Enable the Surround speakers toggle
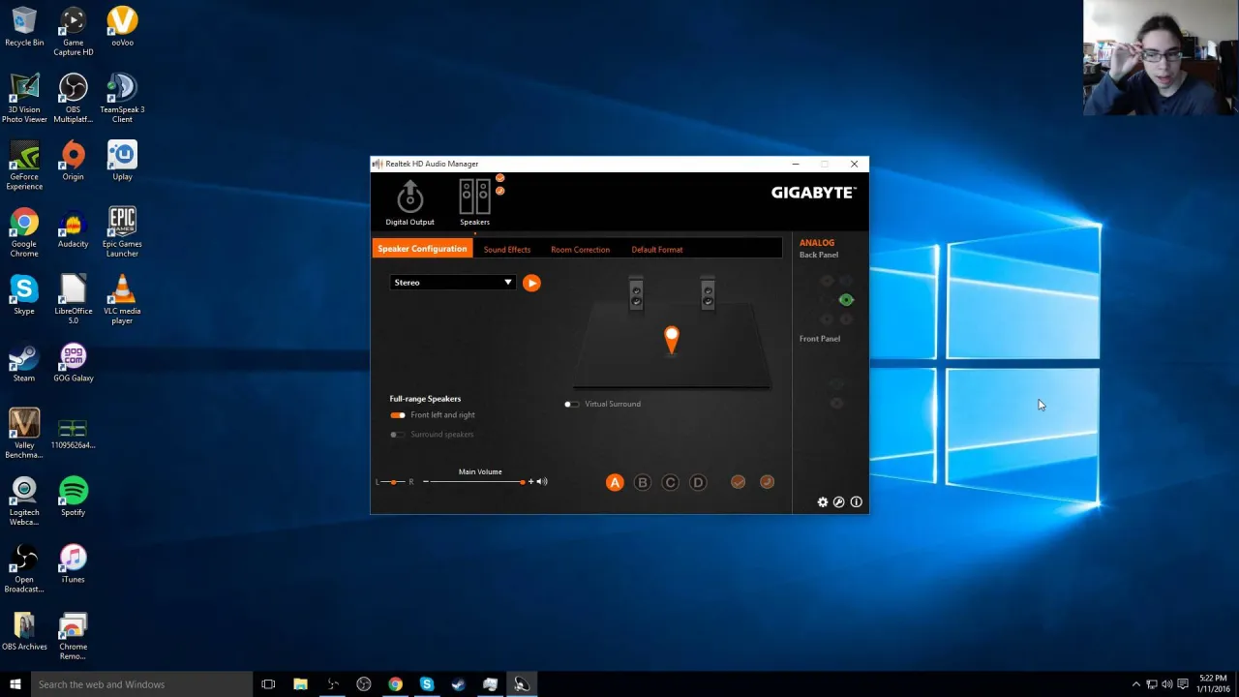This screenshot has height=697, width=1239. coord(397,434)
